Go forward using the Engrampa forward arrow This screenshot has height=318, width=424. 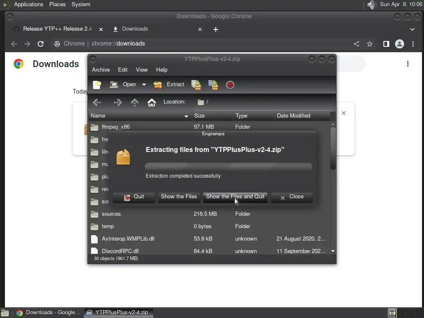(x=118, y=102)
